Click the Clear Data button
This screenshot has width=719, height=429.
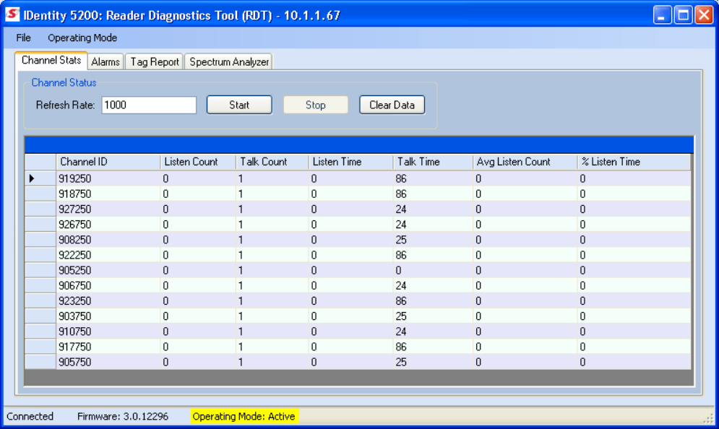[392, 105]
